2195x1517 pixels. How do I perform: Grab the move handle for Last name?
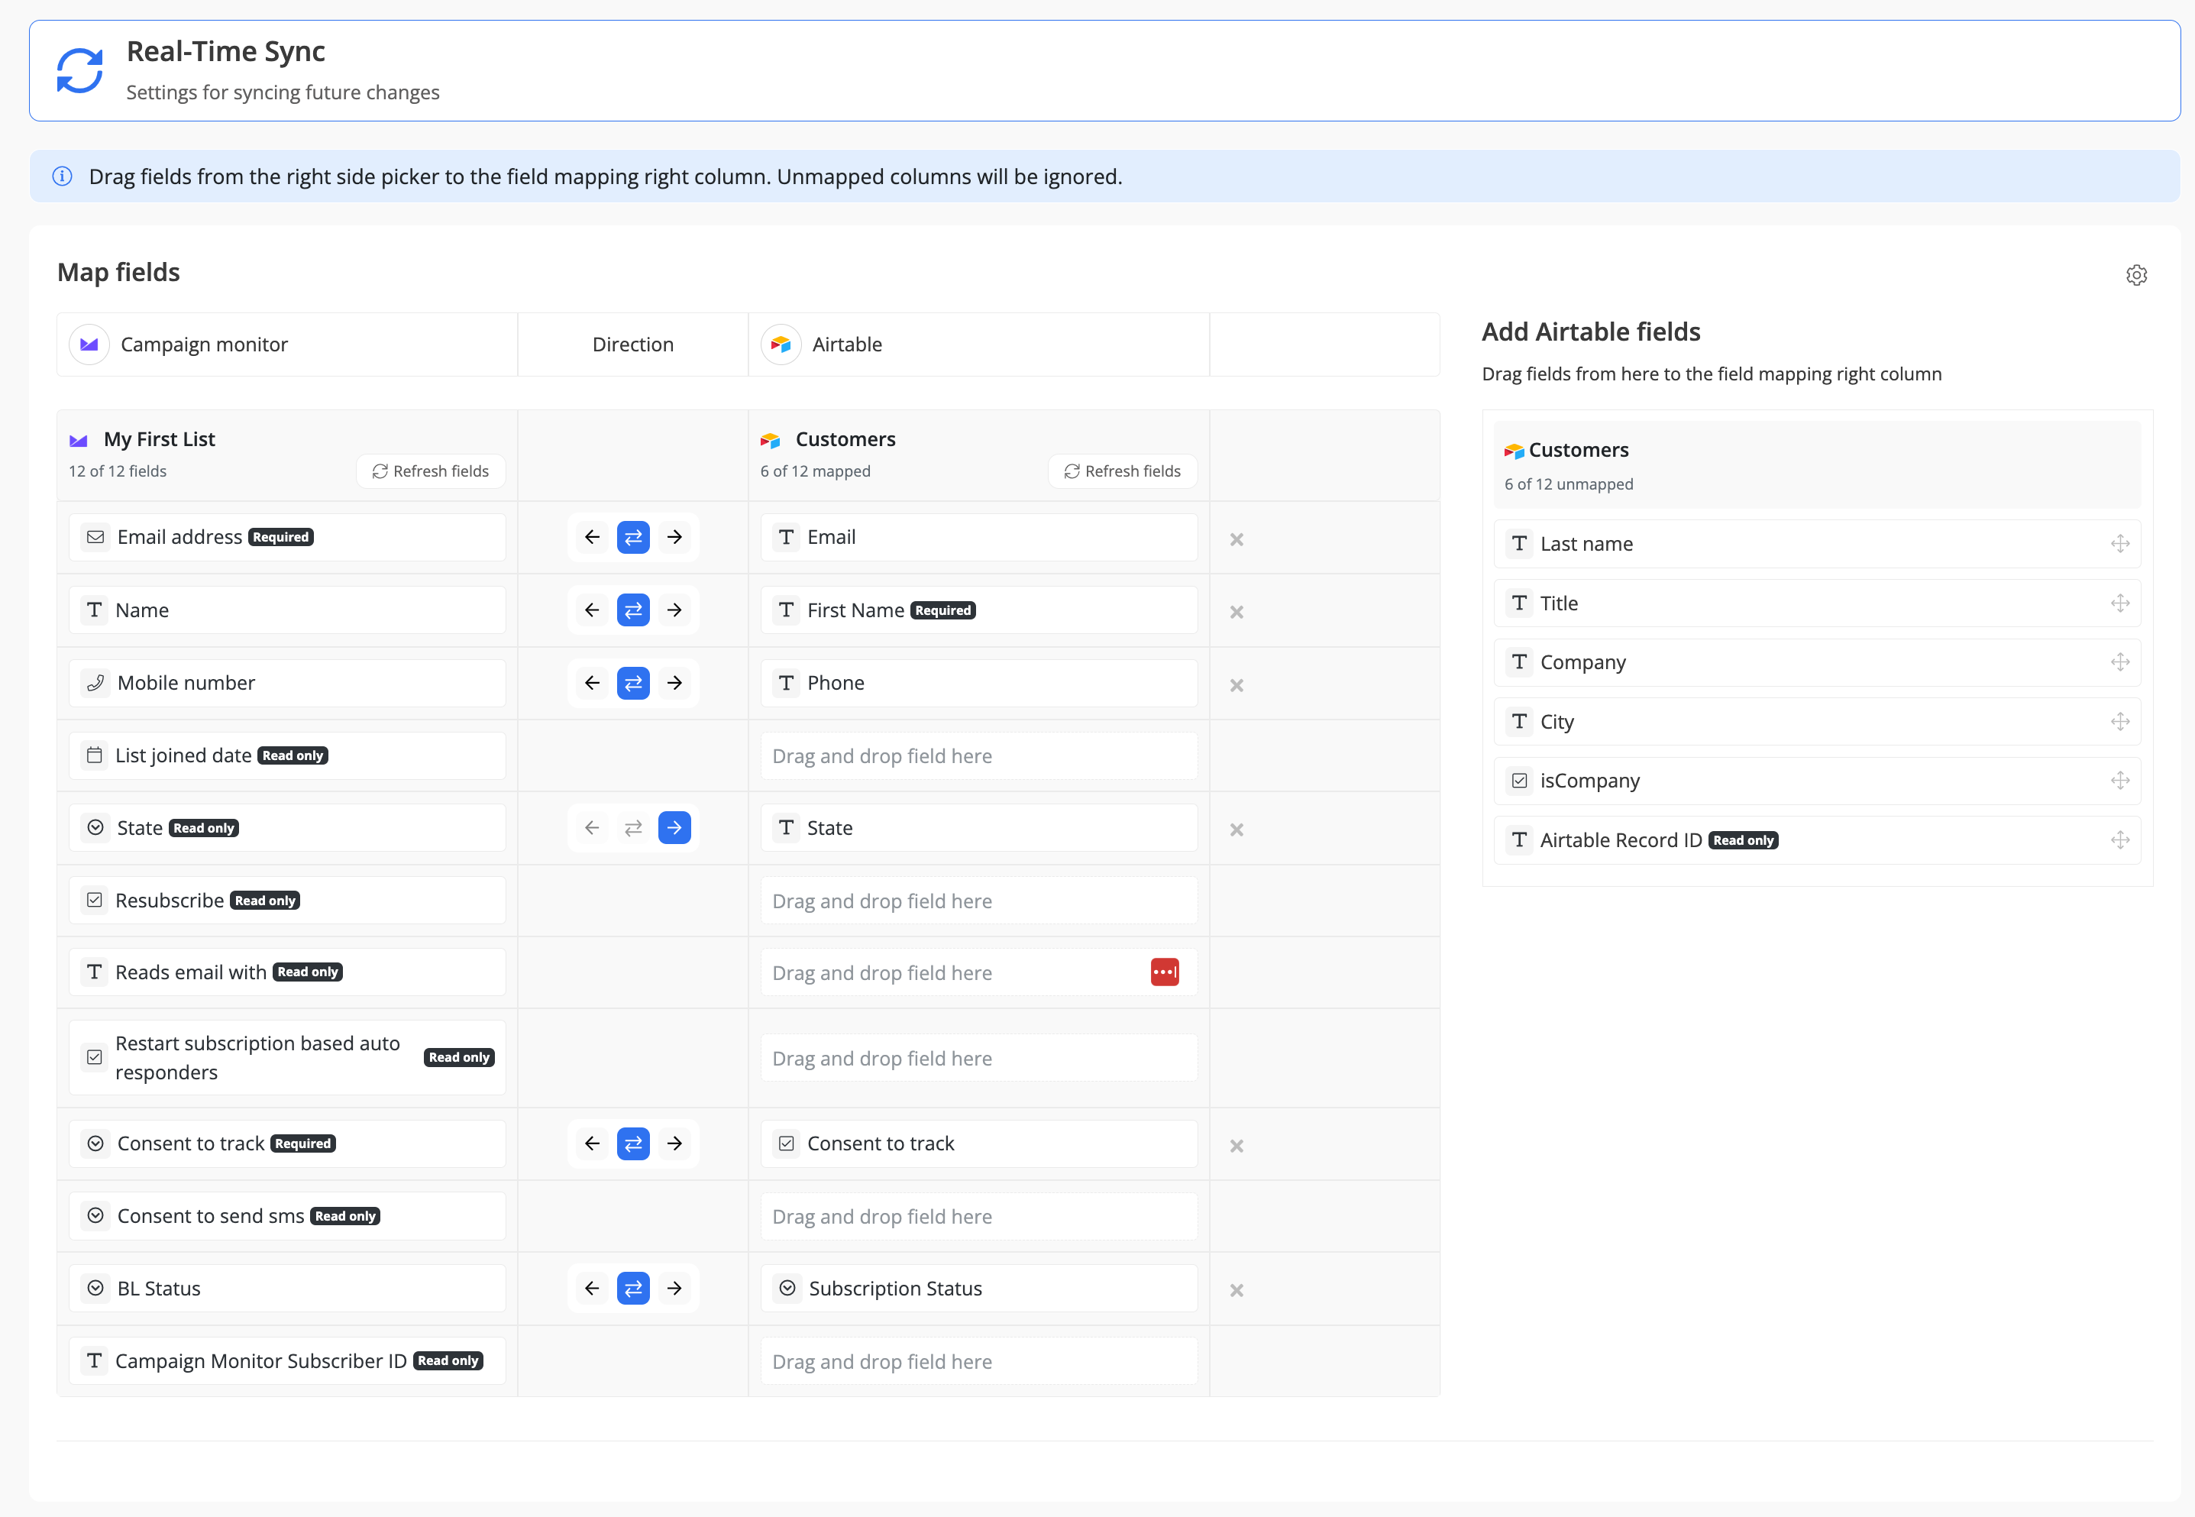(x=2120, y=544)
